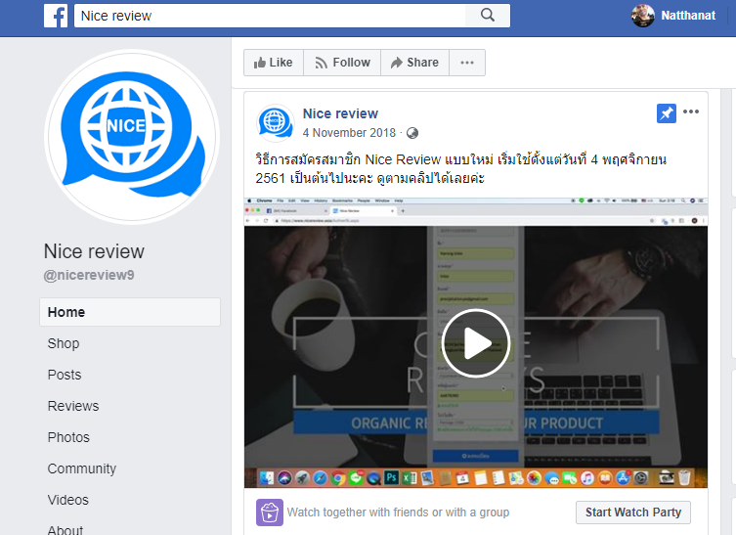Click Photos pinwheel icon in video dock
The image size is (736, 535).
(534, 478)
